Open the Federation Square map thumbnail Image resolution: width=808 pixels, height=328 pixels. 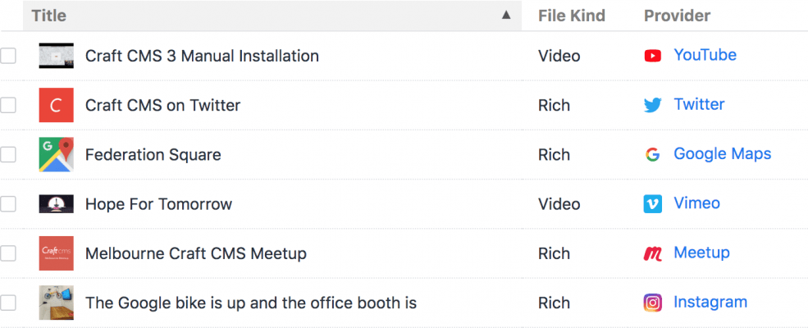(56, 154)
